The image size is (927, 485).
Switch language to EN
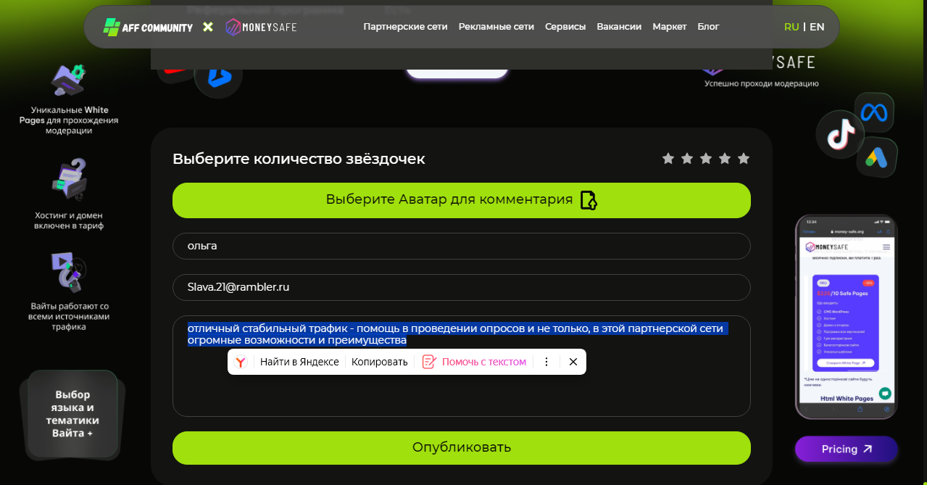(817, 26)
